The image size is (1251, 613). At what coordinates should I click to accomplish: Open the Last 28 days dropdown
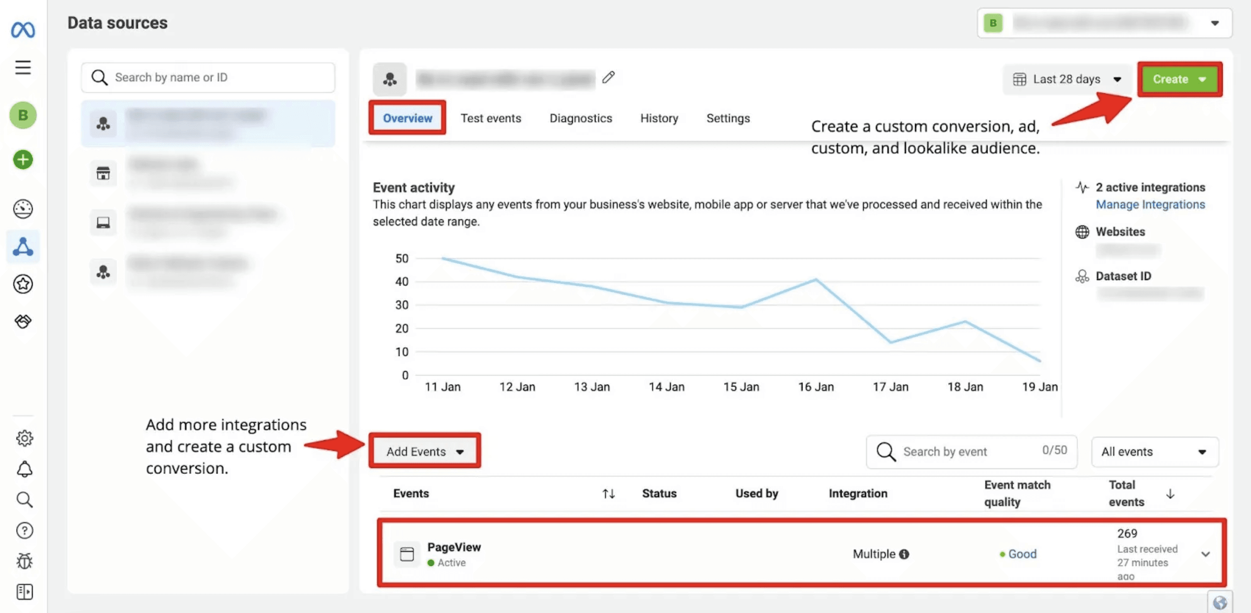pyautogui.click(x=1067, y=79)
